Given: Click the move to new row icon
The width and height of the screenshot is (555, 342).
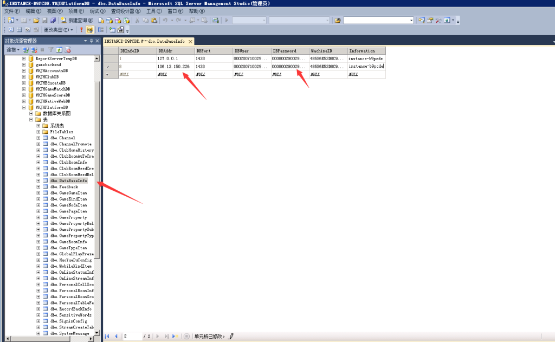Looking at the screenshot, I should [x=175, y=336].
